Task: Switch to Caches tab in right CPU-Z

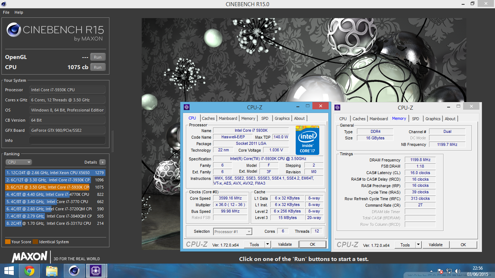Action: tap(359, 119)
